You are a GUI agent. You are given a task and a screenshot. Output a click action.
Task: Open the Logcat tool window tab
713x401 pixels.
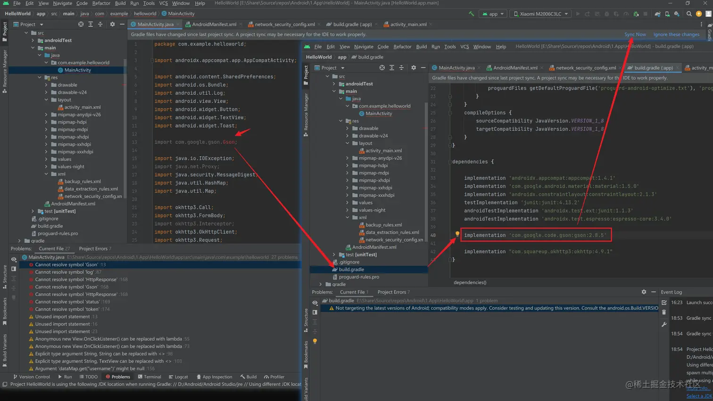pos(177,377)
